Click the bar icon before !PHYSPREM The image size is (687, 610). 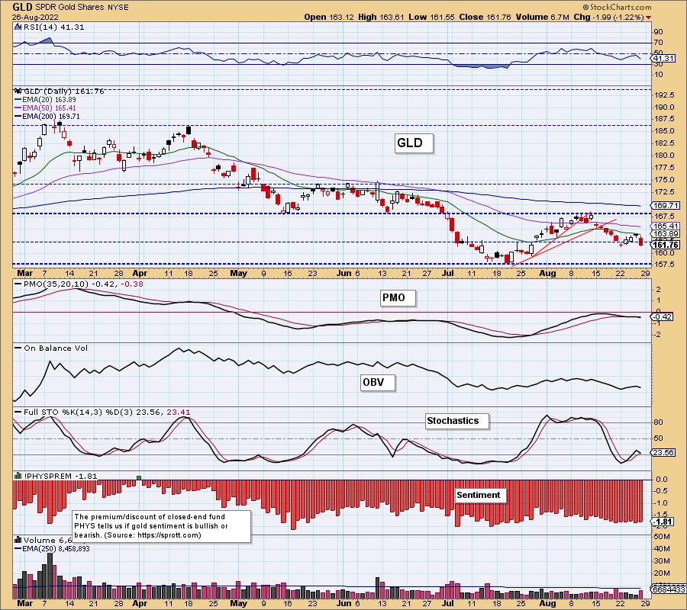[18, 476]
